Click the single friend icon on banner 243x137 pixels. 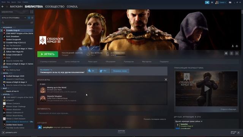coord(233,46)
